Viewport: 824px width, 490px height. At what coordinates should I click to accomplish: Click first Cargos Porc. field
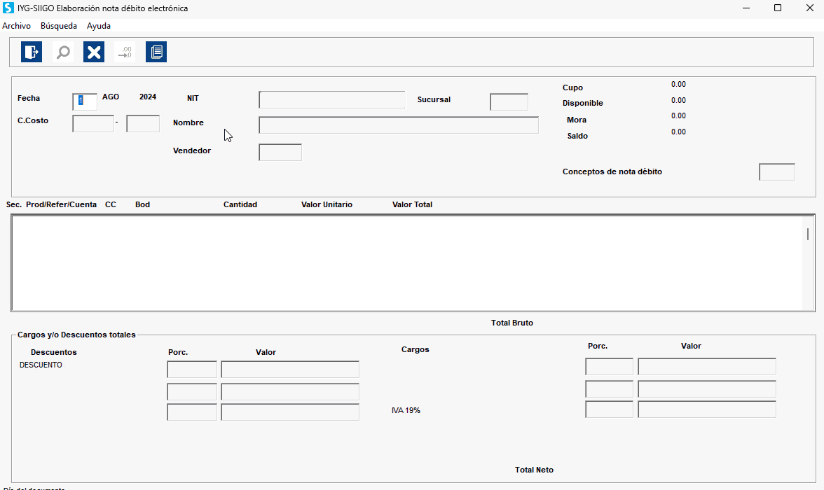point(610,367)
